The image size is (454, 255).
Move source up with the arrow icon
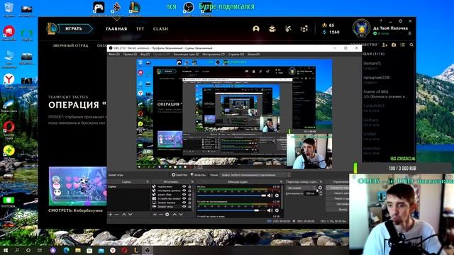point(175,214)
